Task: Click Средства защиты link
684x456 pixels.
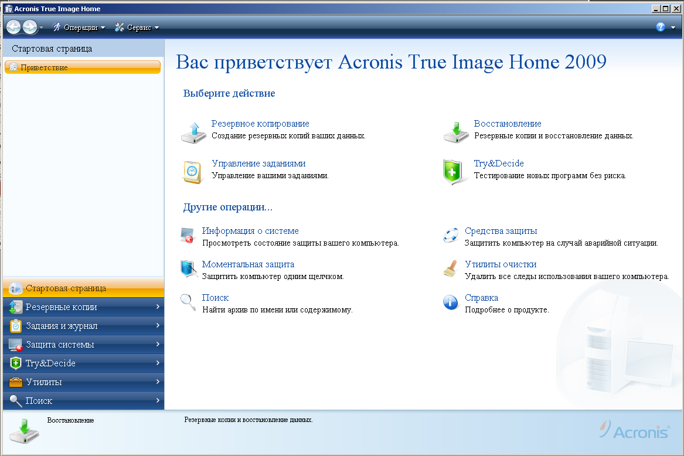Action: pyautogui.click(x=501, y=231)
